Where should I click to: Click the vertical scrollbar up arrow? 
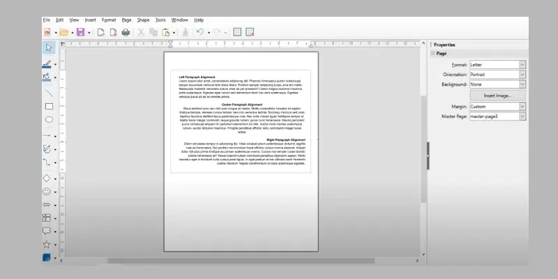click(423, 43)
